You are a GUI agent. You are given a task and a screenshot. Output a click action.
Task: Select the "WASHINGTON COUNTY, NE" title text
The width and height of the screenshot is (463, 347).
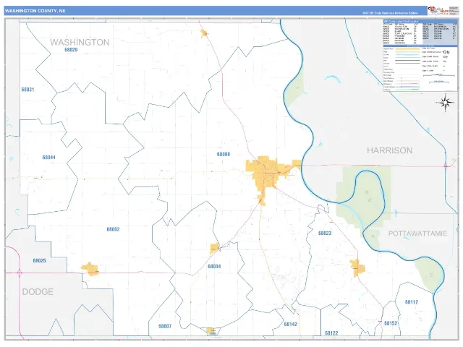35,11
